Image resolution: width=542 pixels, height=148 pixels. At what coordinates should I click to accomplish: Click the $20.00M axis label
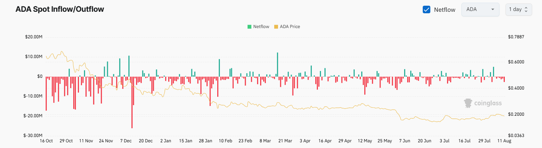pos(34,37)
